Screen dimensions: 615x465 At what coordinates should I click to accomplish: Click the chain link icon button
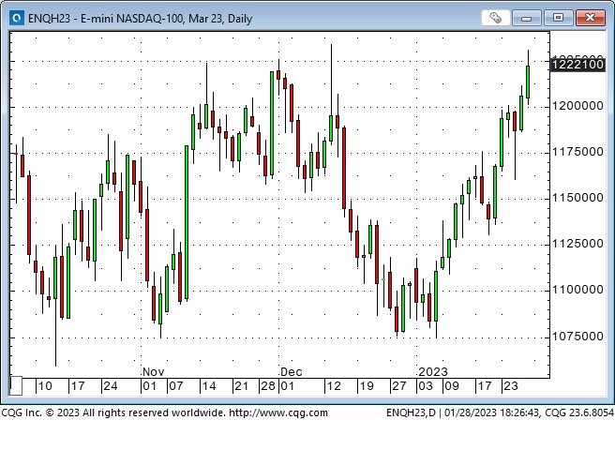[x=495, y=18]
